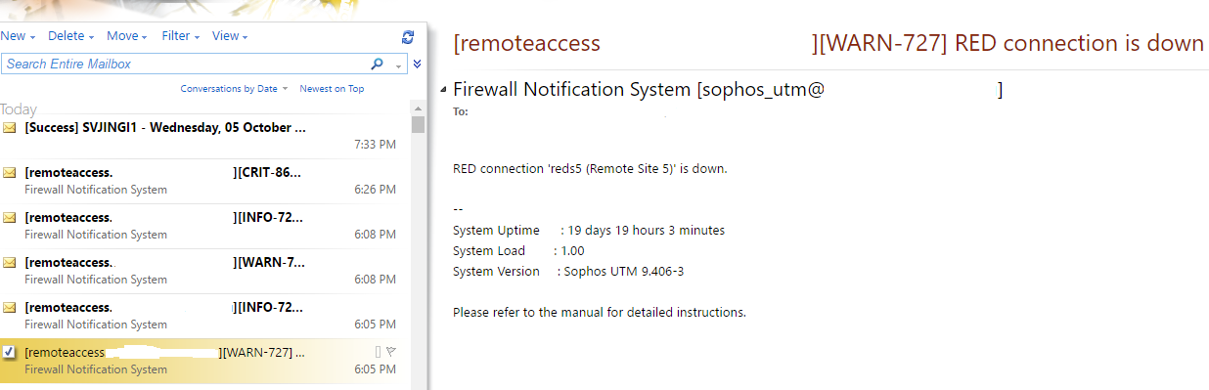Click the envelope icon of the 6:08 PM WARN-7 message

coord(10,263)
